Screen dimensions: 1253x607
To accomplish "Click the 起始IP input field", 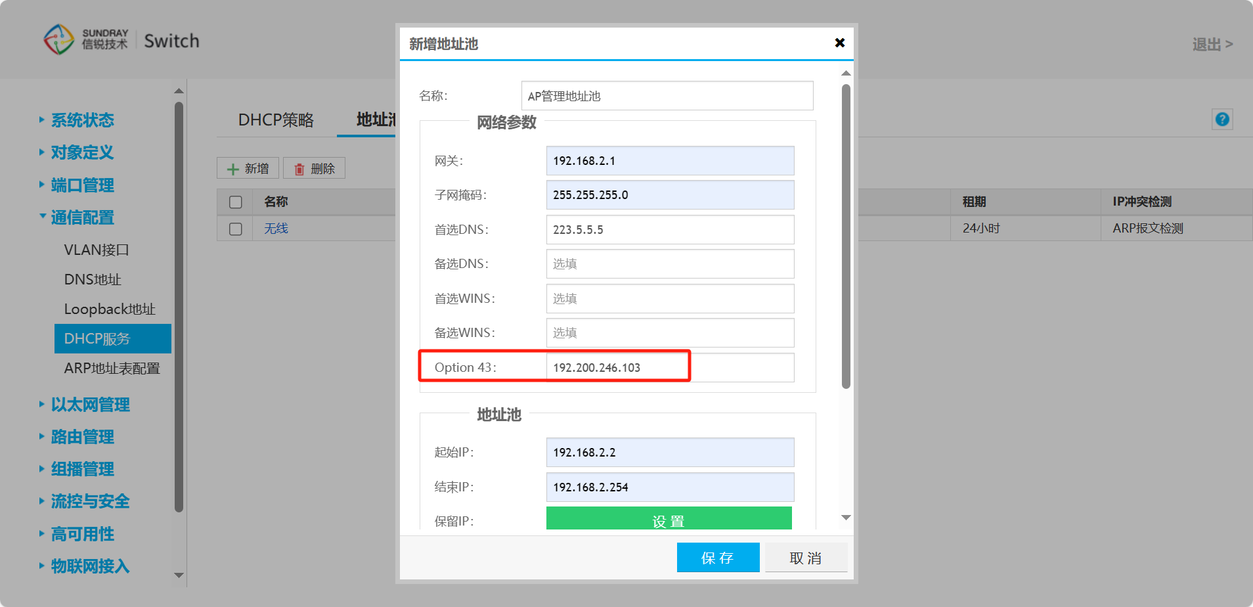I will (670, 452).
